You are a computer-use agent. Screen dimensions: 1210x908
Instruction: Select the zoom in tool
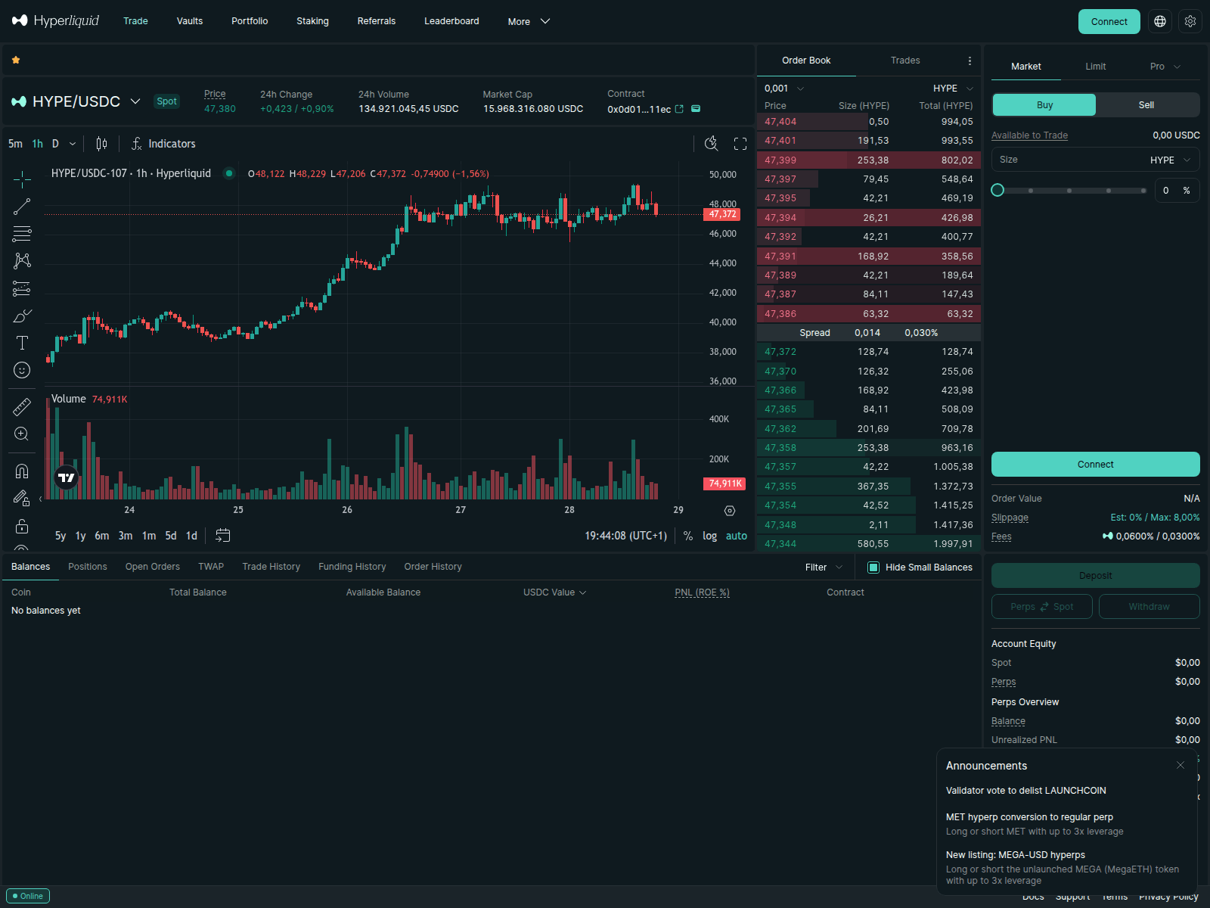tap(22, 434)
